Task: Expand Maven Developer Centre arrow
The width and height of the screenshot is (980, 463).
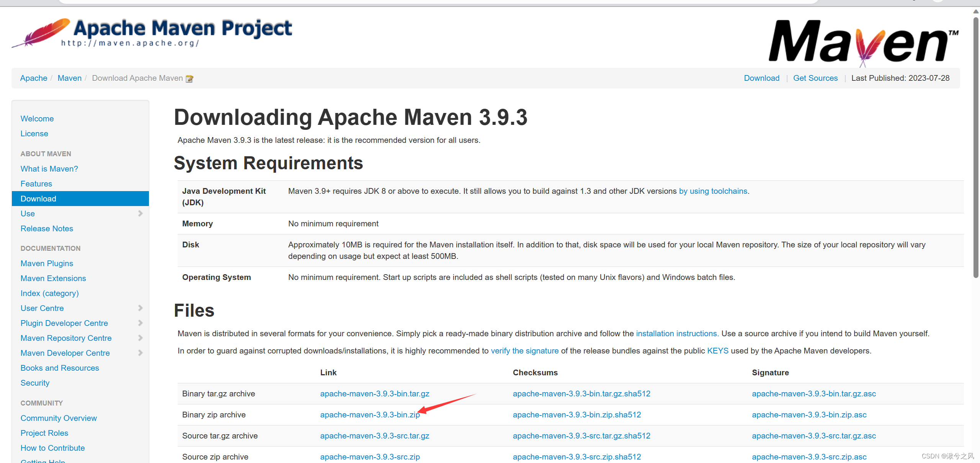Action: (140, 353)
